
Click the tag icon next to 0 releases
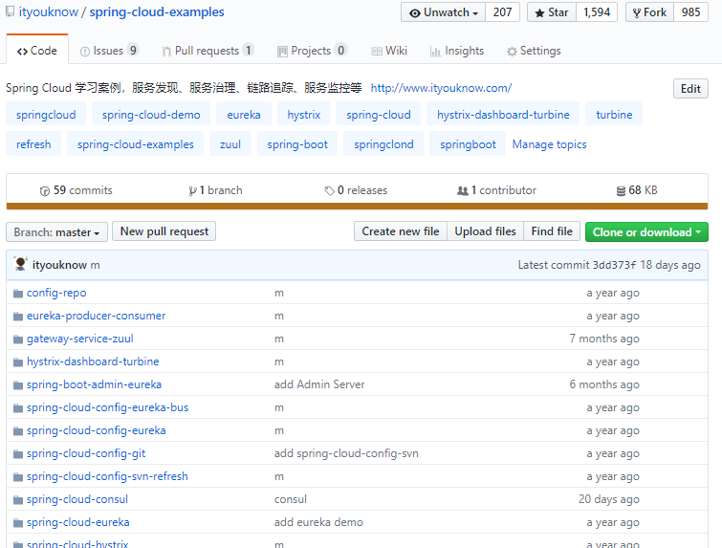[329, 190]
